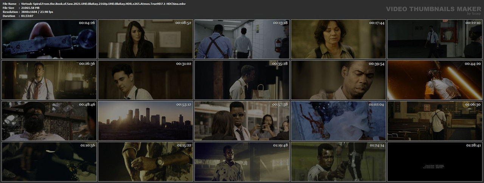Click the Duration label
Viewport: 484px width, 183px height.
point(9,16)
